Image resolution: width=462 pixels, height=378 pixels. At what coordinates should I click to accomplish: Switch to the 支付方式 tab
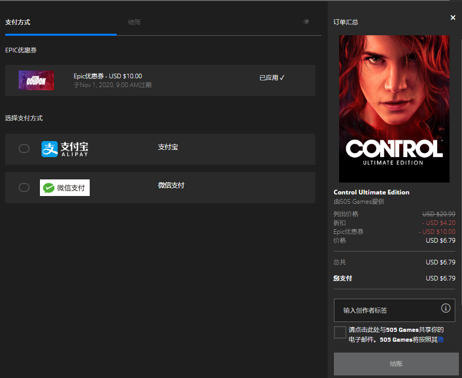tap(18, 22)
